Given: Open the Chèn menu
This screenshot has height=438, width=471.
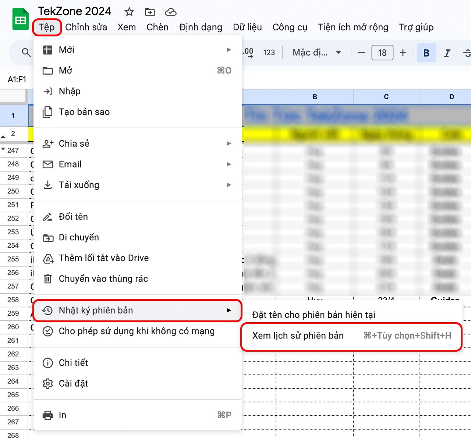Looking at the screenshot, I should pos(157,27).
